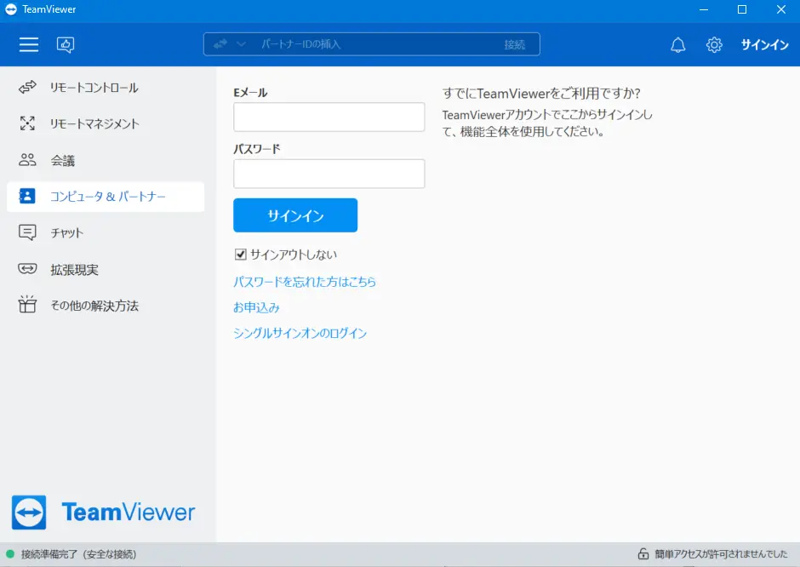The width and height of the screenshot is (800, 567).
Task: Click the green connection status dot
Action: [10, 553]
